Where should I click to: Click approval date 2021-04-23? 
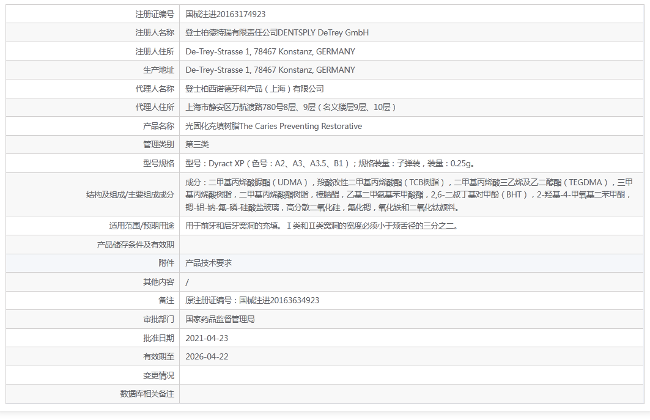point(207,338)
